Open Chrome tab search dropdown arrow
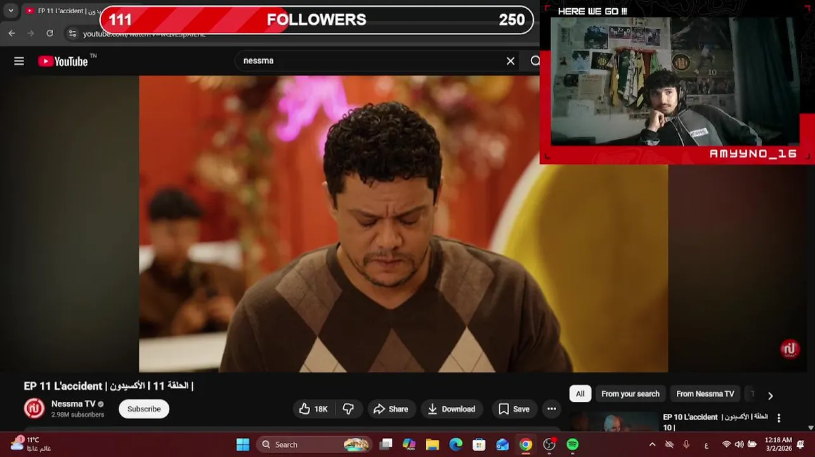The image size is (815, 457). pyautogui.click(x=11, y=11)
